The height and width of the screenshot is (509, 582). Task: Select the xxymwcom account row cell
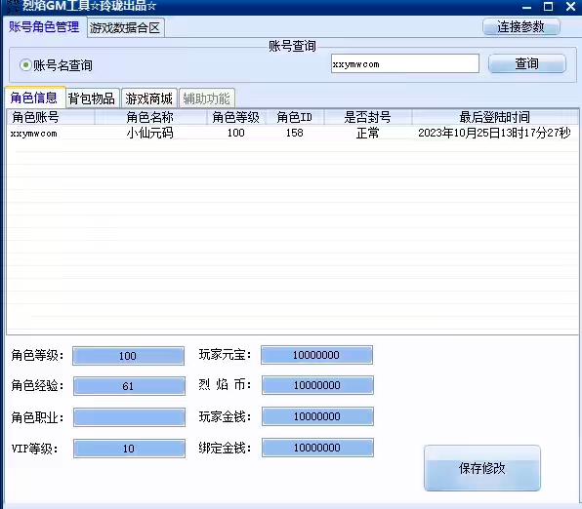click(x=34, y=134)
